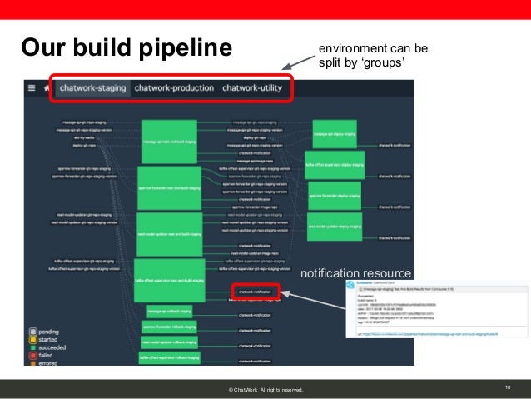Open the sparrow-forwarder-rollback-staging job
This screenshot has height=399, width=531.
coord(170,327)
